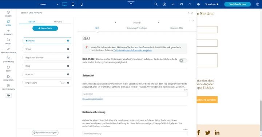The height and width of the screenshot is (137, 262).
Task: Toggle the eye visibility button in sidebar
Action: pyautogui.click(x=8, y=95)
